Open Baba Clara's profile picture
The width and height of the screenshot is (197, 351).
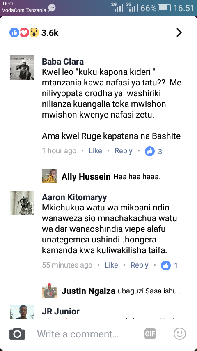22,67
